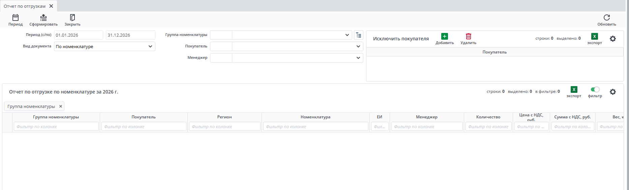
Task: Click the red Удалить trash icon
Action: (468, 36)
